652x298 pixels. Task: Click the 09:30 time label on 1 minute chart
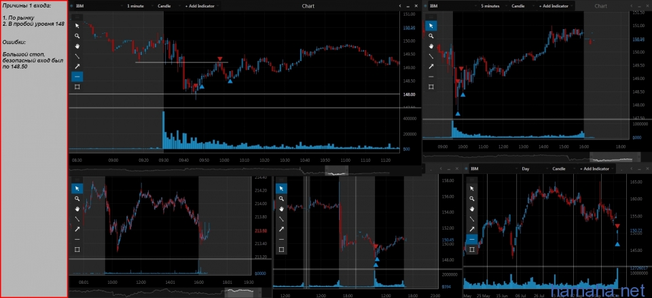pyautogui.click(x=162, y=160)
